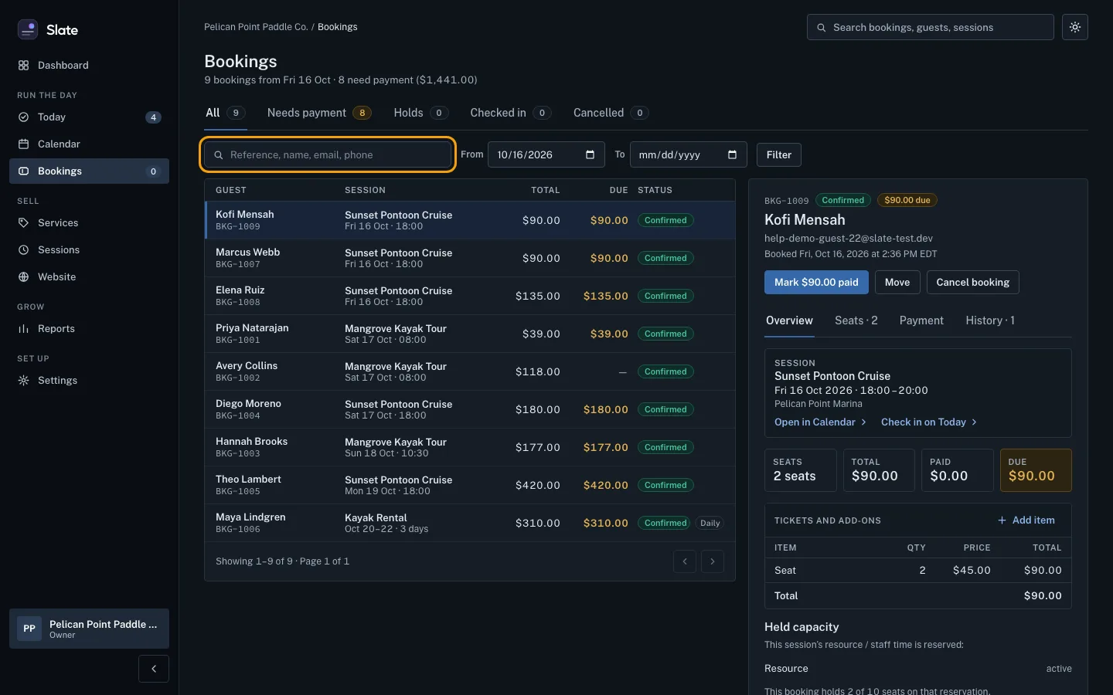Screen dimensions: 1113x695
Task: Click the Move button
Action: (897, 283)
